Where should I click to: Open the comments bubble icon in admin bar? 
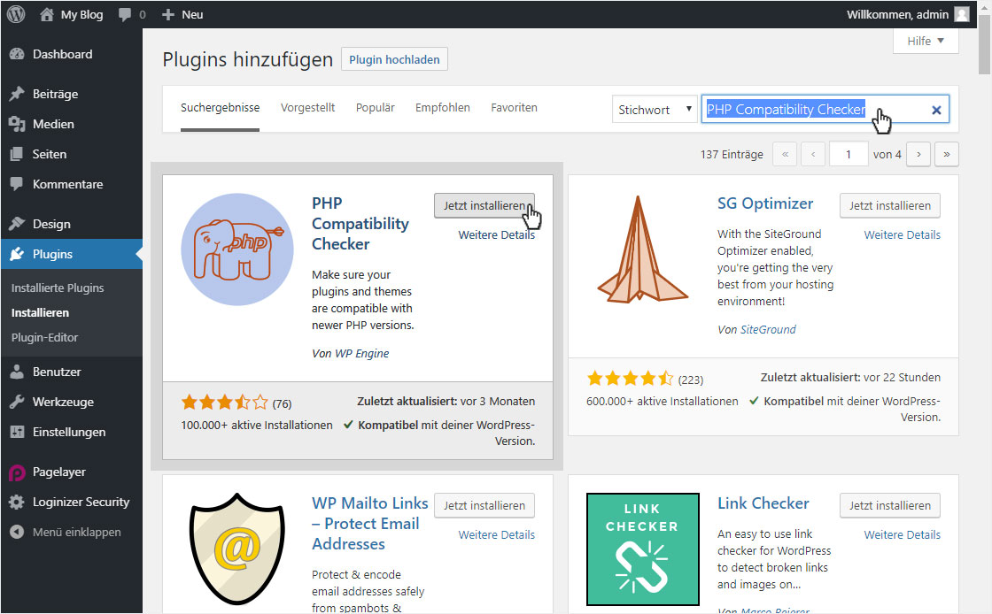125,14
